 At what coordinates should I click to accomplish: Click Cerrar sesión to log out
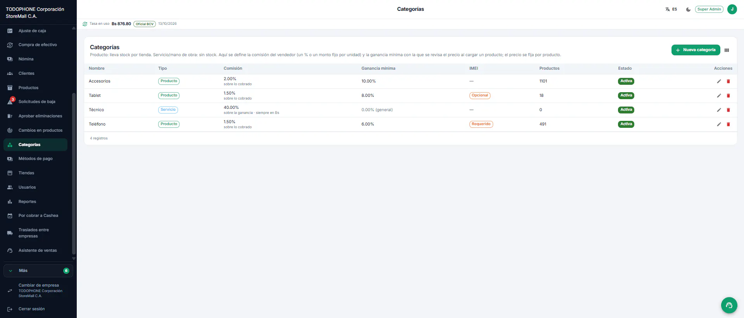pyautogui.click(x=38, y=309)
